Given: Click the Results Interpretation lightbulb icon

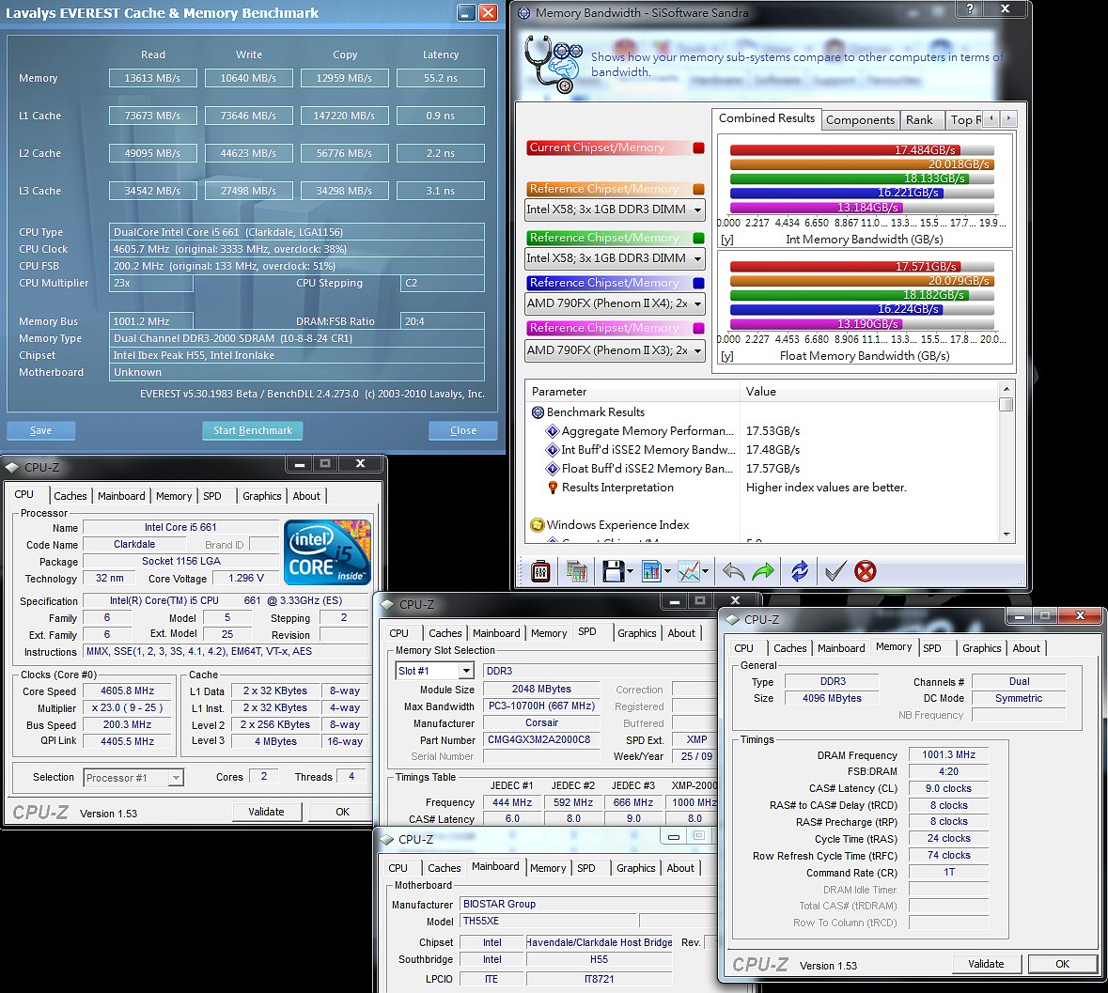Looking at the screenshot, I should [553, 488].
